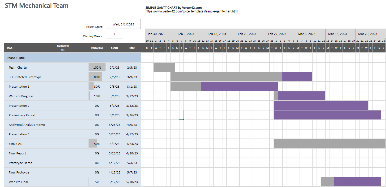Viewport: 386px width, 187px height.
Task: Click the green-outlined selected empty grid cell
Action: (x=181, y=115)
